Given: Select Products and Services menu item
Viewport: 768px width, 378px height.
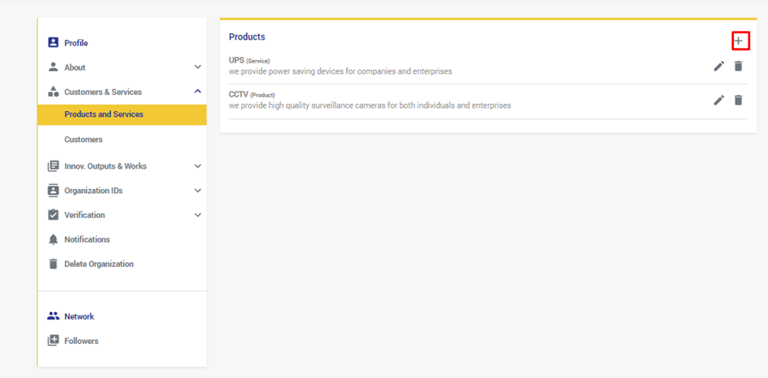Looking at the screenshot, I should 104,114.
